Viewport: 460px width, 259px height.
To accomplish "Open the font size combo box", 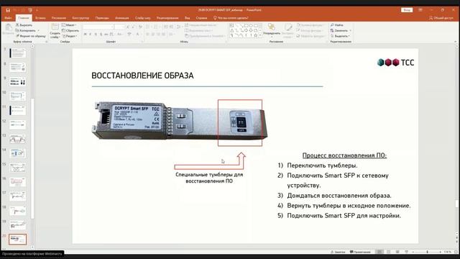I will [119, 27].
